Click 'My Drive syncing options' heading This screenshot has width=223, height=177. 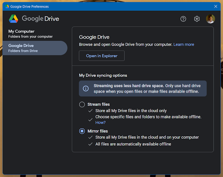(103, 75)
